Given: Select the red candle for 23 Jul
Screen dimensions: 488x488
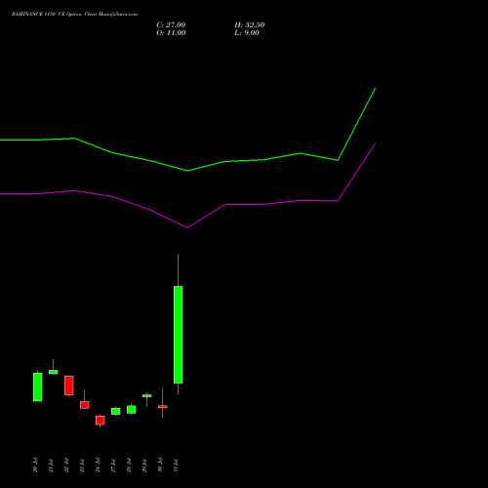Looking at the screenshot, I should coord(85,405).
